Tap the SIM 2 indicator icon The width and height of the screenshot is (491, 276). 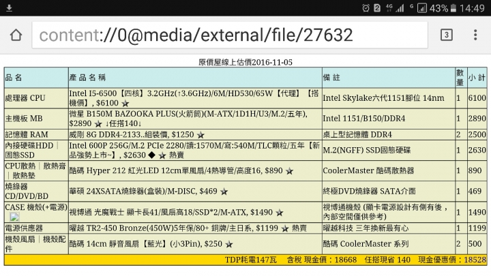[x=377, y=8]
